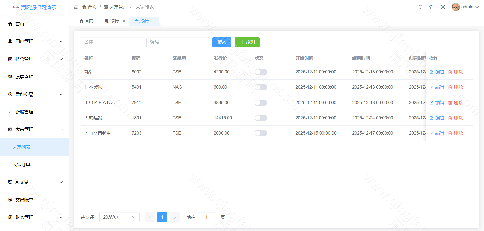Go to the previous page arrow
Viewport: 484px width, 231px height.
150,217
